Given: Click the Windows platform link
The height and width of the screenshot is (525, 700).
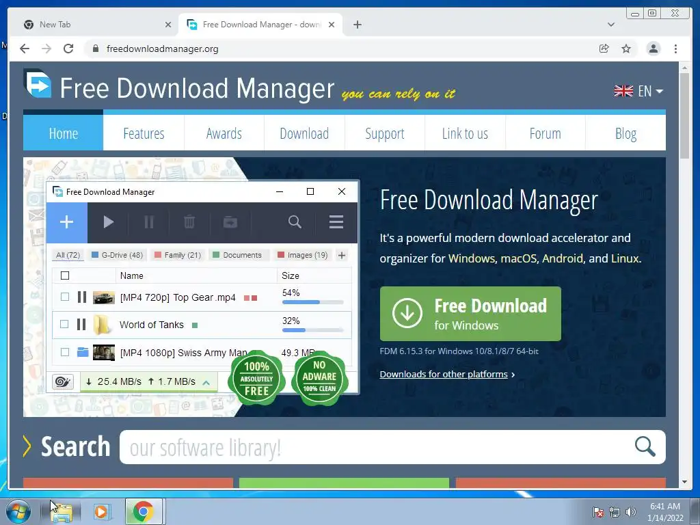Looking at the screenshot, I should pos(472,258).
